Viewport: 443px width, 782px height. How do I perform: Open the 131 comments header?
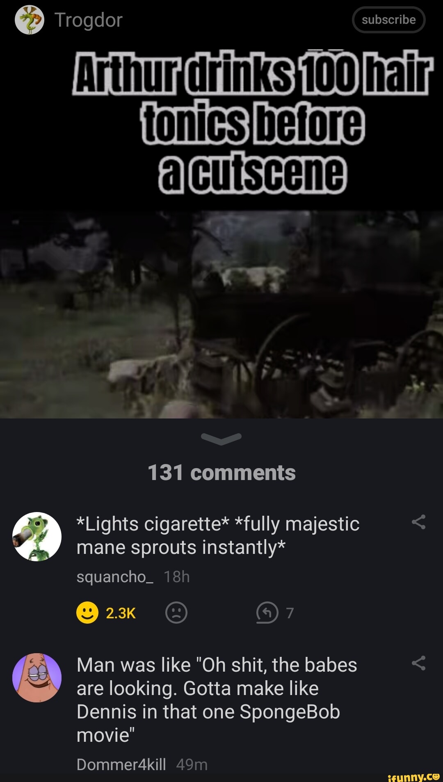[x=221, y=473]
